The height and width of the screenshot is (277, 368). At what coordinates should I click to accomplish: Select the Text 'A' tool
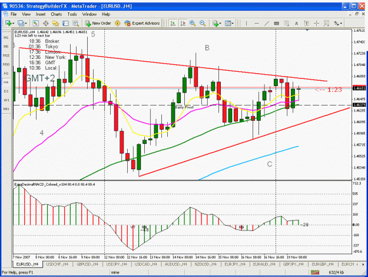point(296,23)
